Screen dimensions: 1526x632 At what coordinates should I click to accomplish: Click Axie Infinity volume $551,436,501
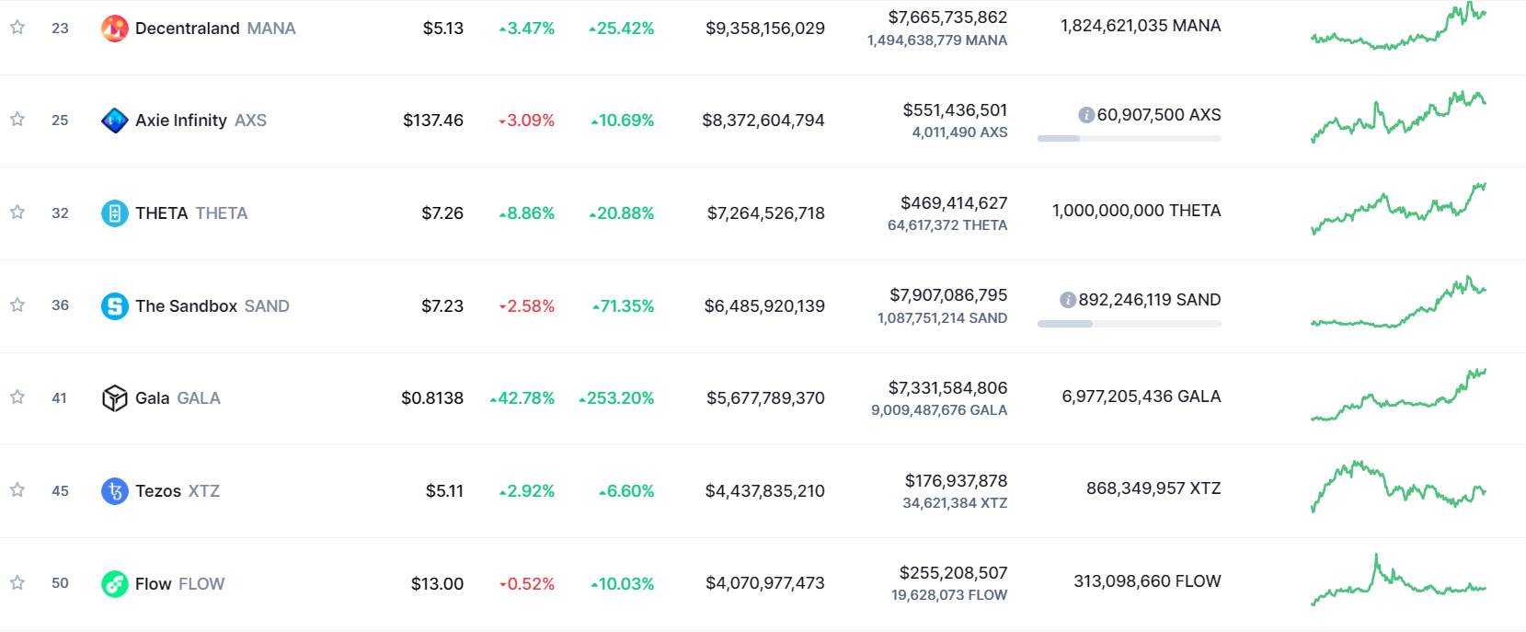tap(955, 110)
